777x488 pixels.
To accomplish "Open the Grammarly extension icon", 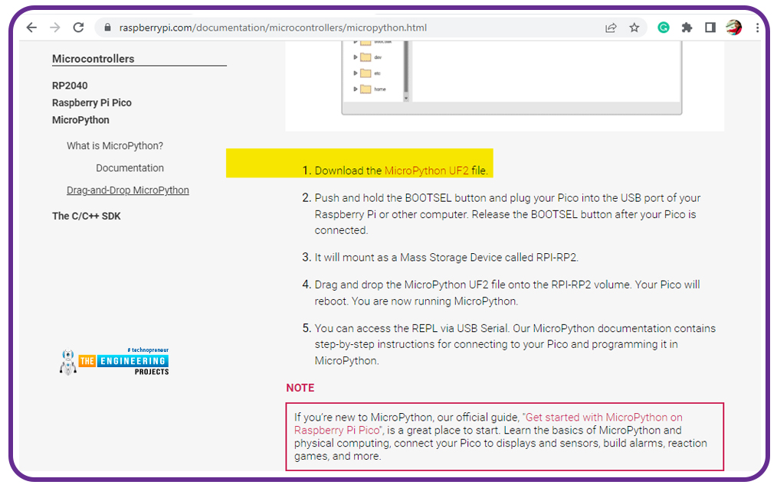I will (663, 28).
